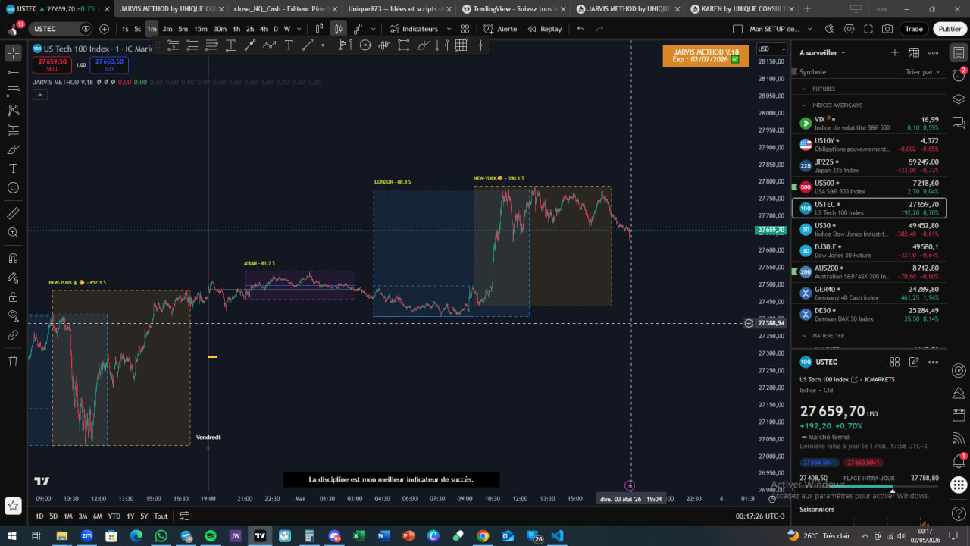Select the 1D date range
This screenshot has height=546, width=970.
pyautogui.click(x=39, y=516)
